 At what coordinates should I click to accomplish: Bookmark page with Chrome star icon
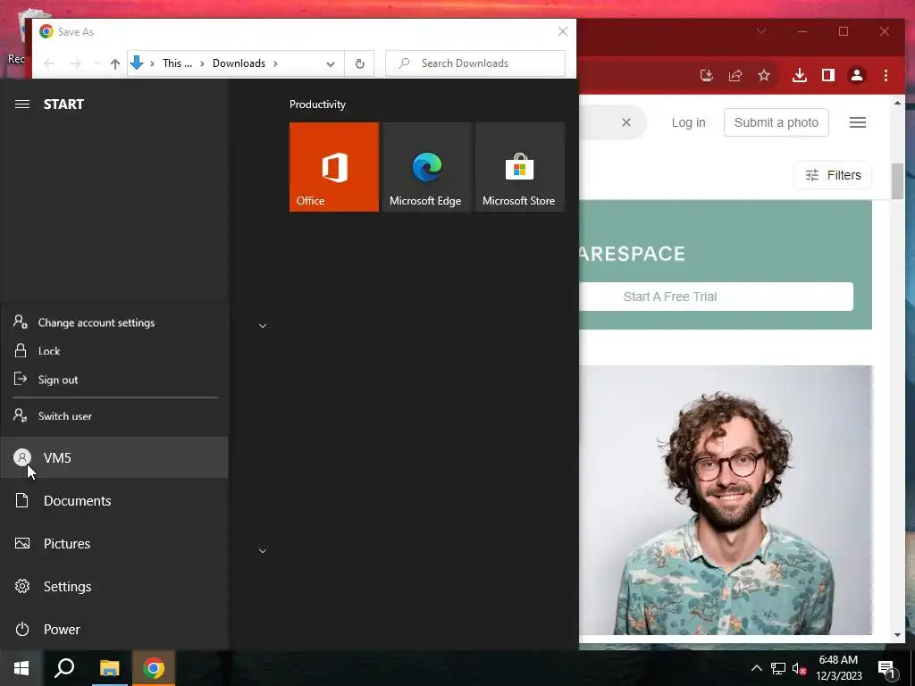(x=764, y=75)
